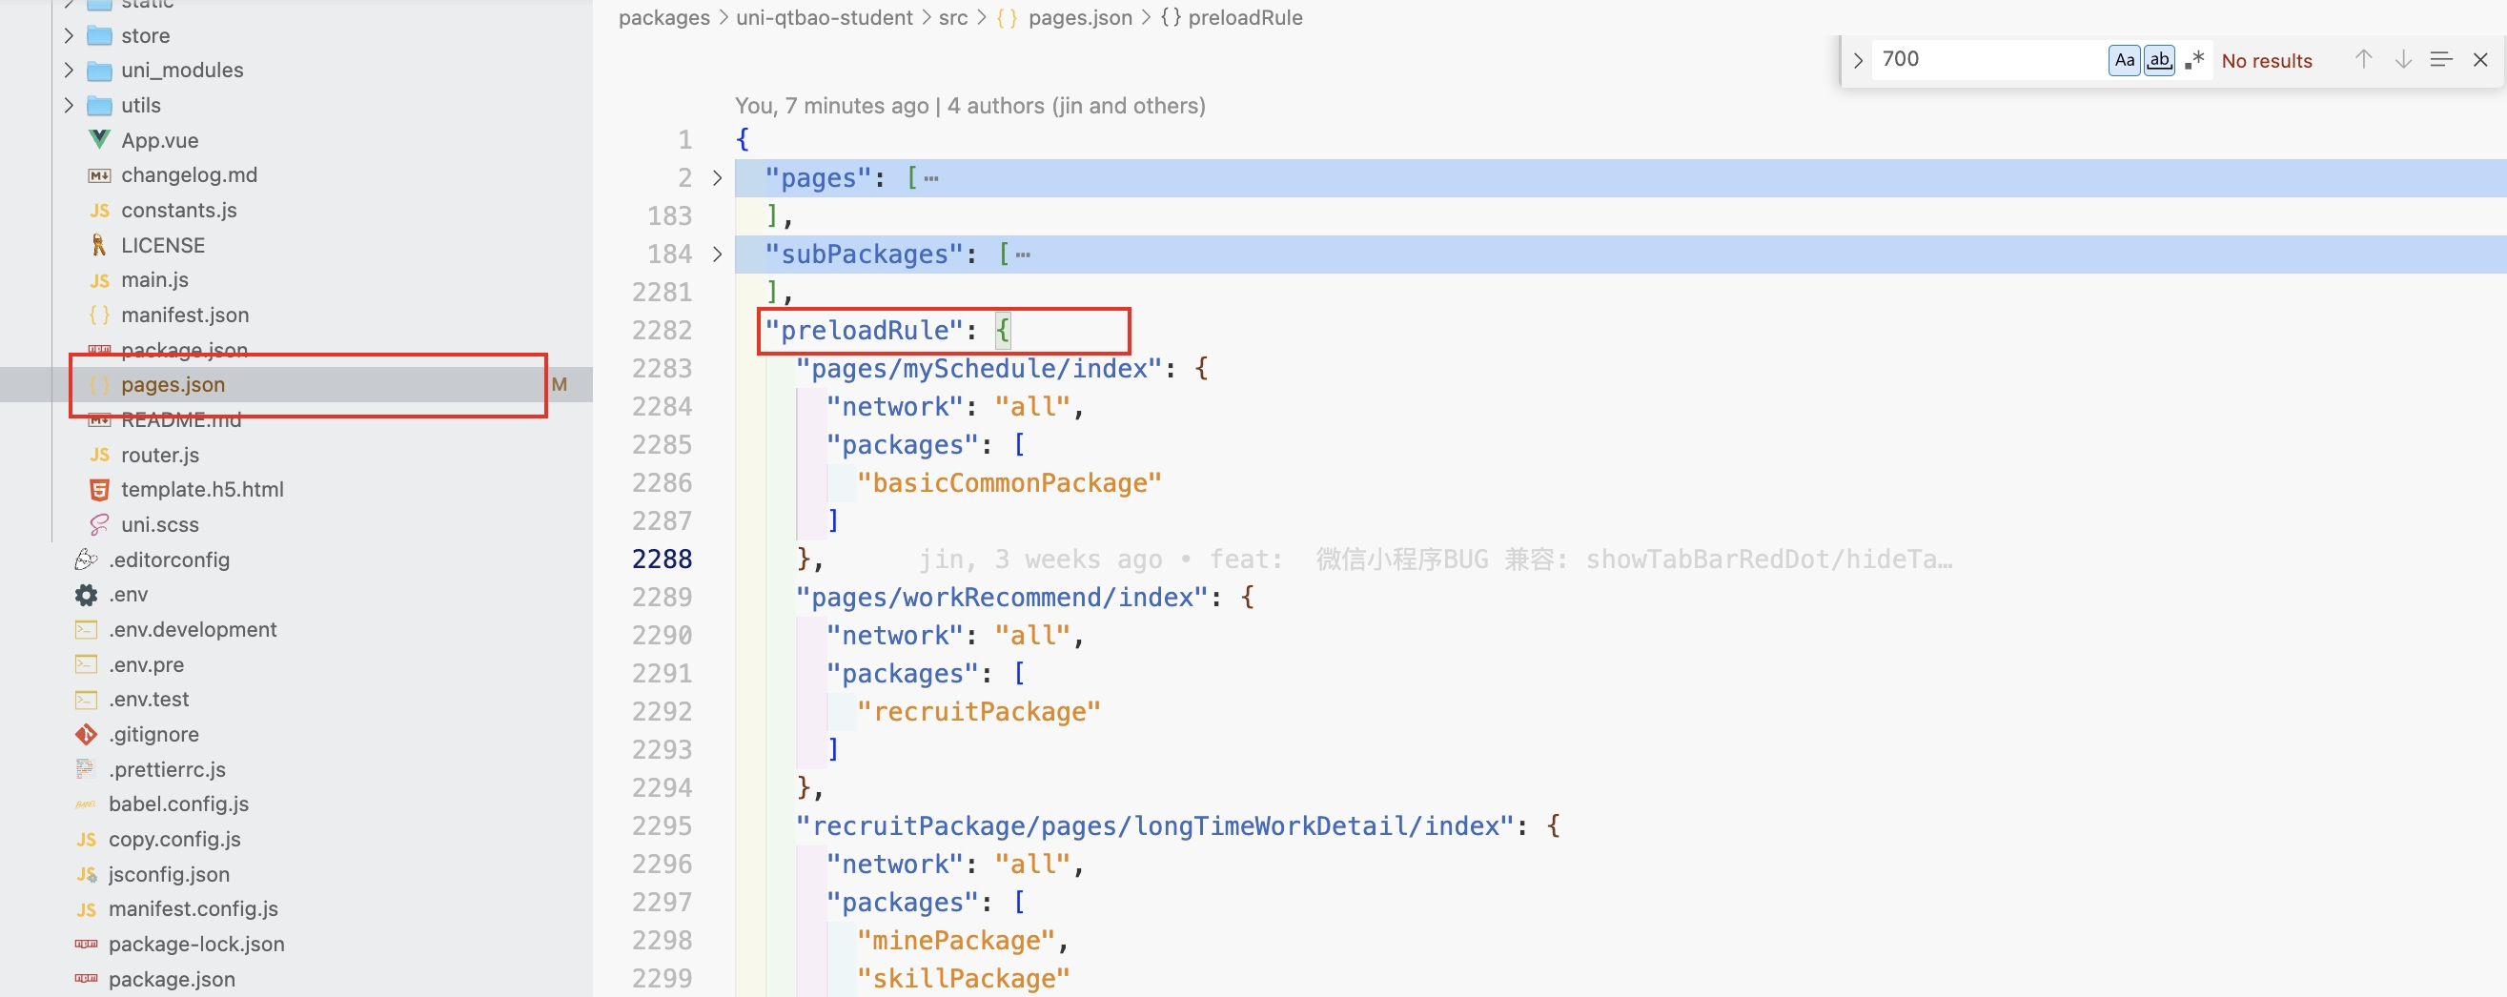
Task: Click markdown icon beside changelog.md
Action: point(99,176)
